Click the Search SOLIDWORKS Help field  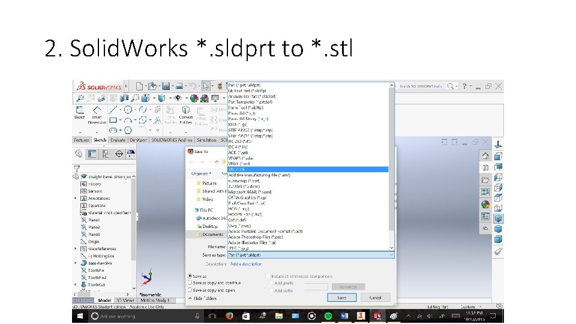[421, 86]
